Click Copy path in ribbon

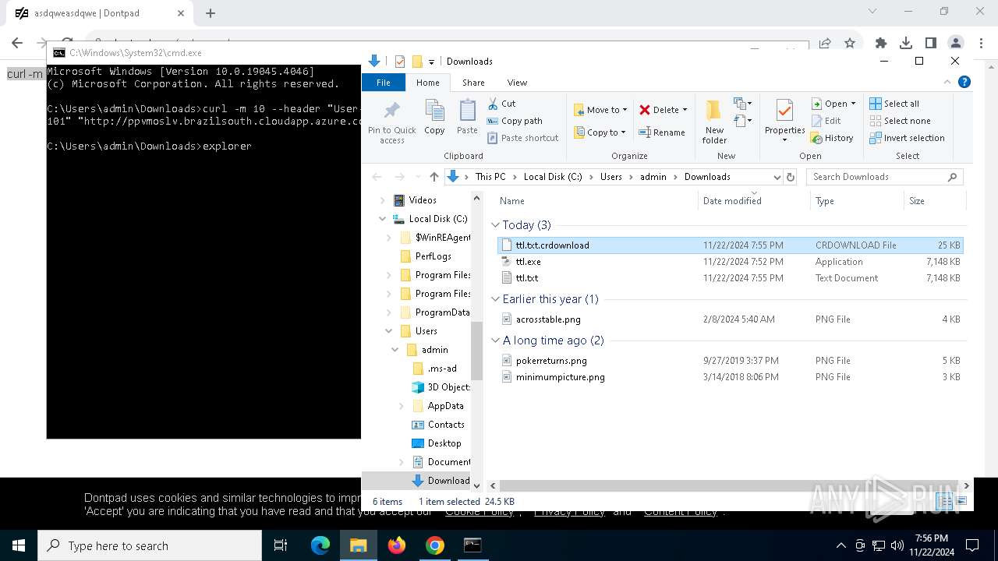tap(515, 121)
